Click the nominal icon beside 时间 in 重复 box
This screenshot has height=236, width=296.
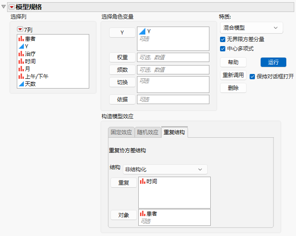tap(143, 181)
